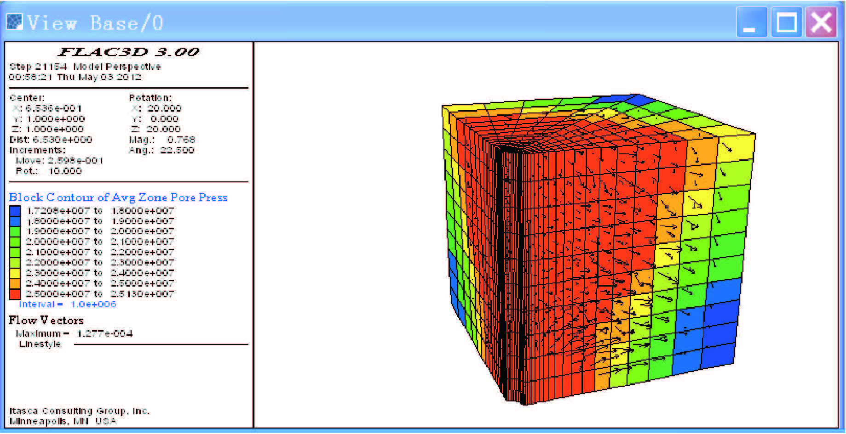Select the red 2.5000e+007 legend swatch
This screenshot has height=434, width=846.
point(15,294)
